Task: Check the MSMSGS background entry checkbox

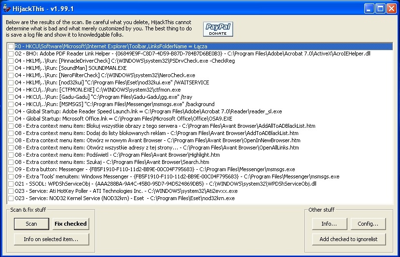Action: tap(11, 104)
